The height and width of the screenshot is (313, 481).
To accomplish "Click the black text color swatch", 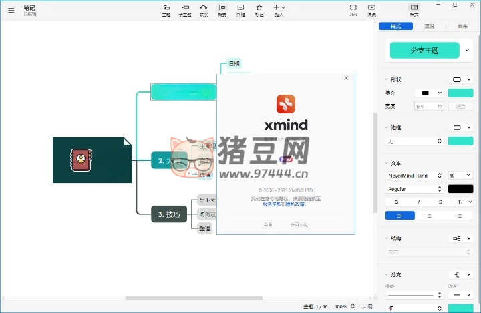I will (460, 189).
